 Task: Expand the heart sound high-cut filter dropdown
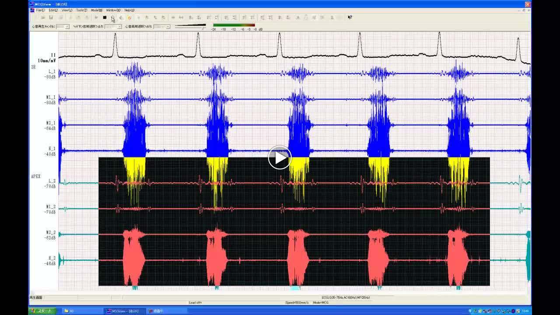[x=168, y=27]
